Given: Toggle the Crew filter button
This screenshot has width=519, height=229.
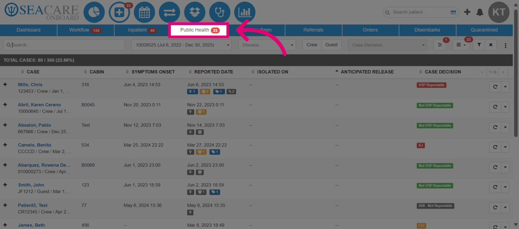Looking at the screenshot, I should [312, 45].
